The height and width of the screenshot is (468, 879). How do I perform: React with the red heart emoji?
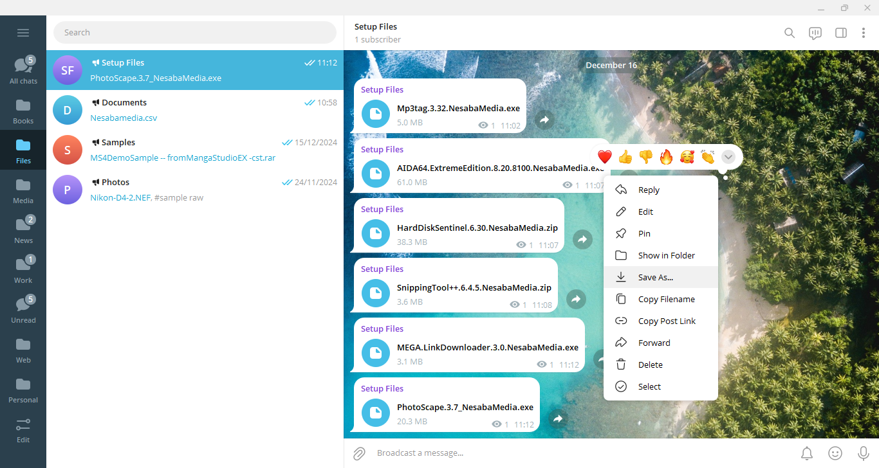(x=604, y=157)
